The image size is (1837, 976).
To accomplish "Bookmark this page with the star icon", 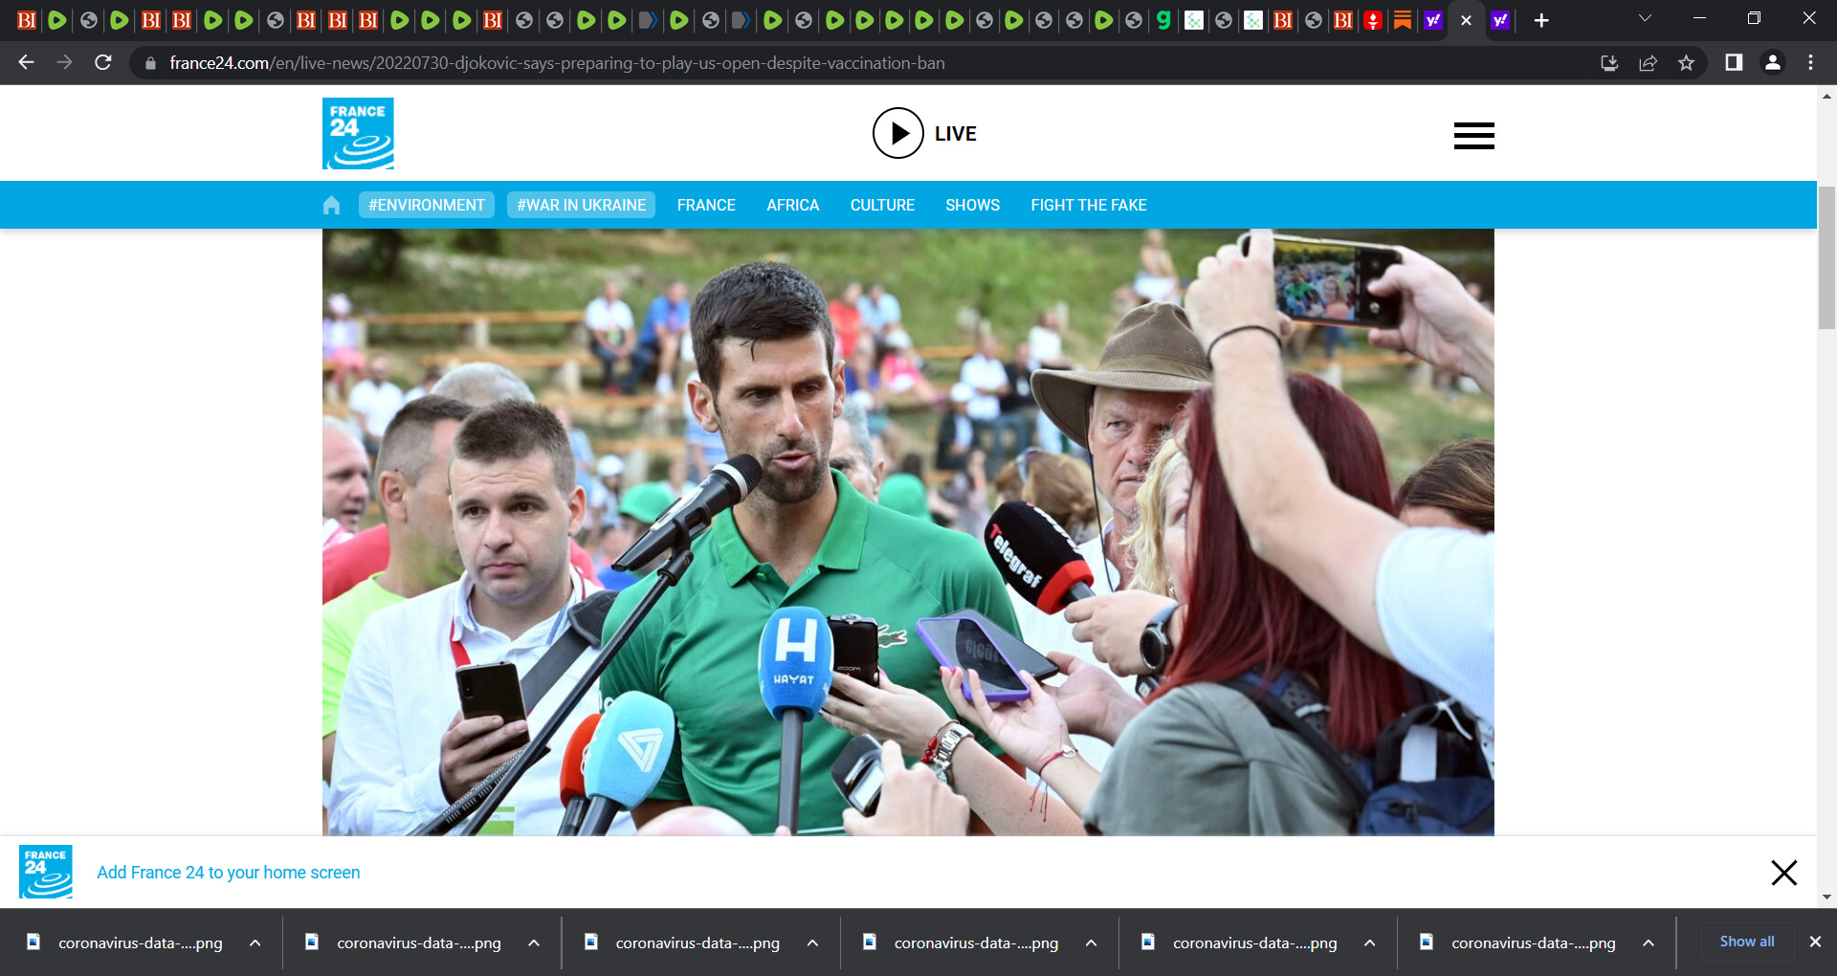I will point(1686,63).
